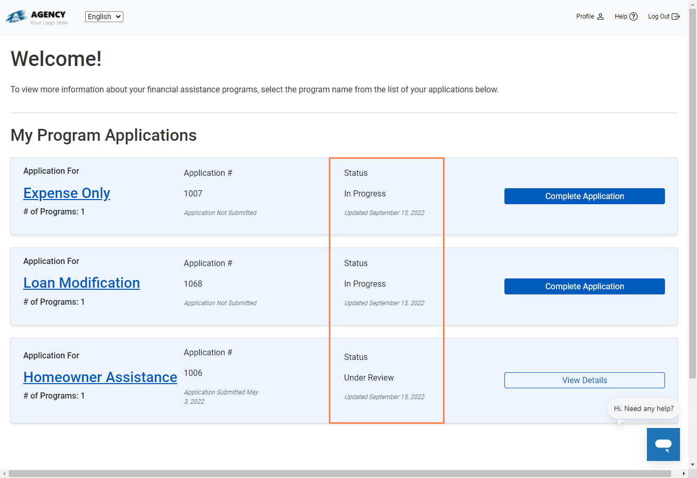Viewport: 697px width, 478px height.
Task: Click the Agency logo in the header
Action: 37,17
